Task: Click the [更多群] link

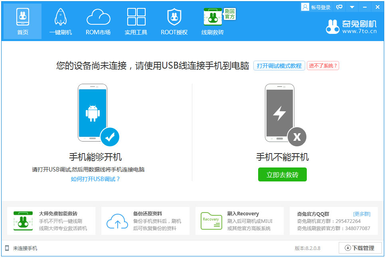Action: pos(362,214)
